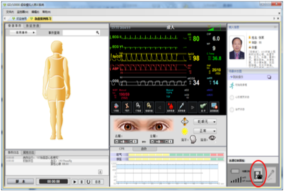Click the tearing eye icon
Image resolution: width=284 pixels, height=192 pixels.
(x=212, y=139)
